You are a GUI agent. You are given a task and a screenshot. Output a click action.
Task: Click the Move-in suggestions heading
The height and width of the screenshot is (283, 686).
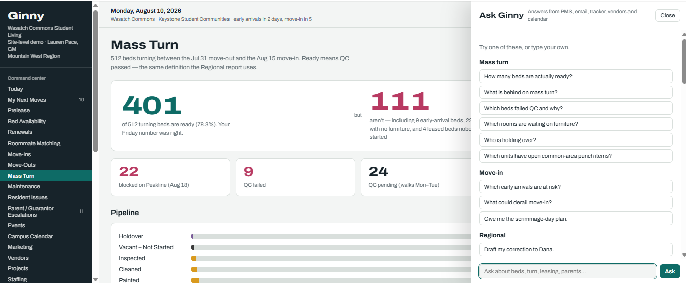(x=491, y=173)
